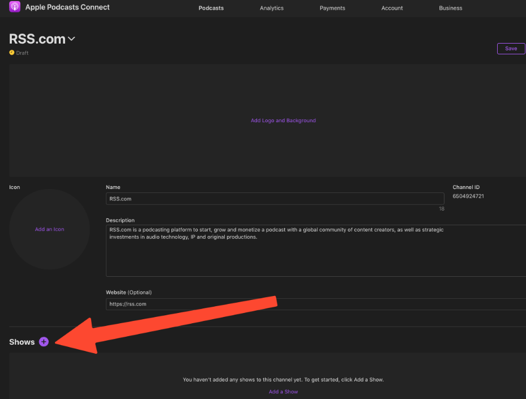Click into the Description text area
This screenshot has width=526, height=399.
coord(316,251)
